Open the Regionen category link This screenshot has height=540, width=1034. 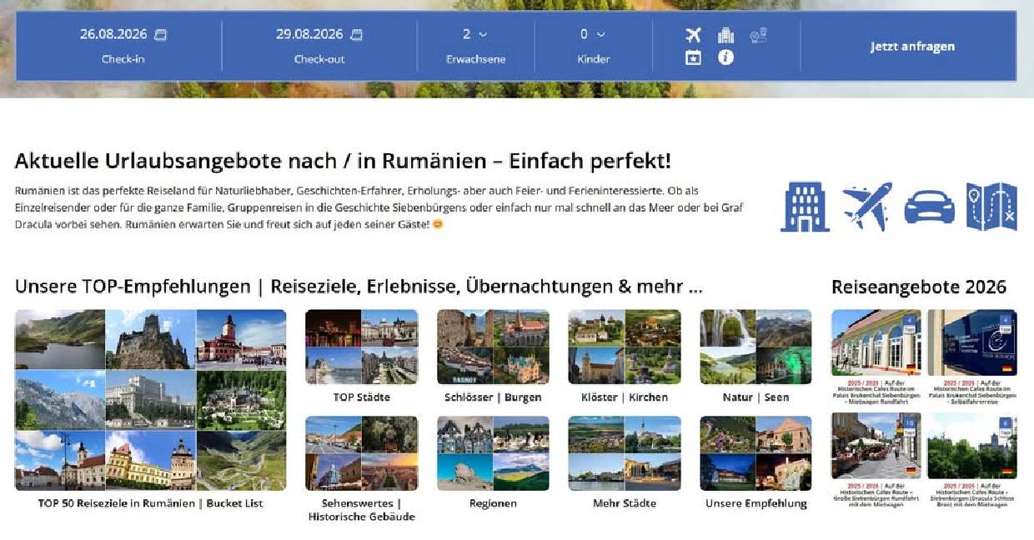click(x=493, y=454)
